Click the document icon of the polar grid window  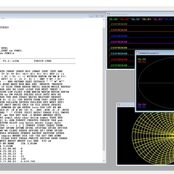(x=118, y=105)
